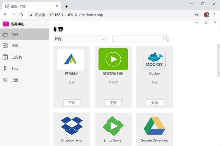Click the URL address bar text
The image size is (220, 146).
click(76, 15)
